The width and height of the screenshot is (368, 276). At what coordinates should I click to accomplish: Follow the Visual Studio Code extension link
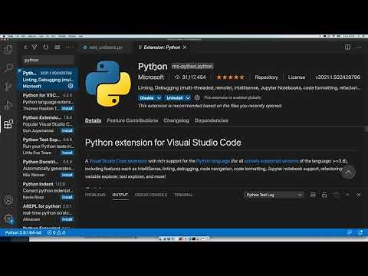[x=118, y=161]
